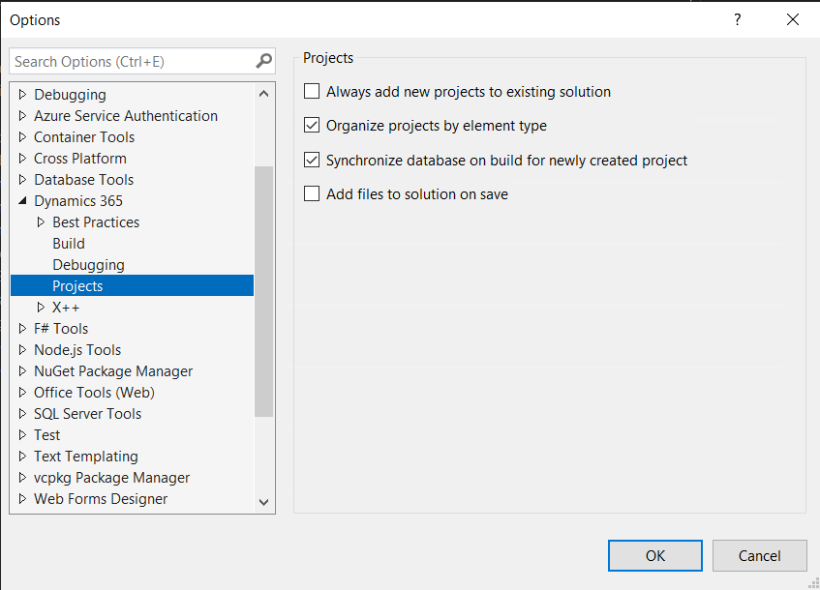Click the OK button
820x590 pixels.
655,556
